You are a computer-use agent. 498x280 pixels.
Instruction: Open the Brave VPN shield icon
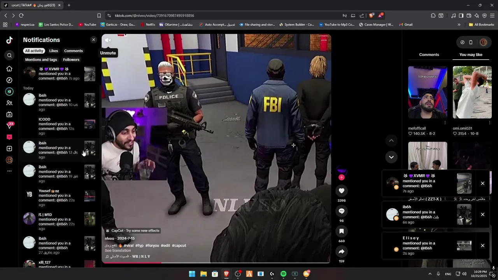[484, 16]
